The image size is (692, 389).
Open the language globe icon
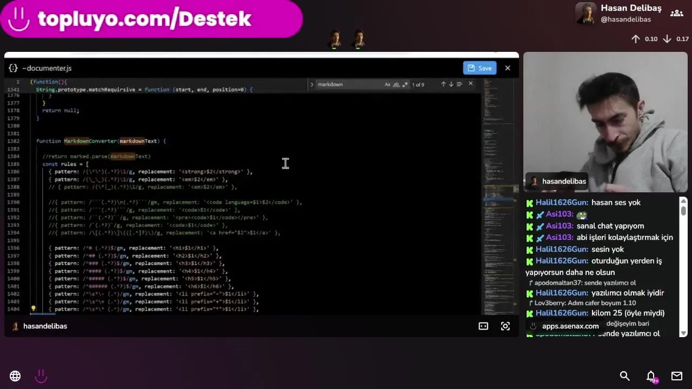click(15, 376)
